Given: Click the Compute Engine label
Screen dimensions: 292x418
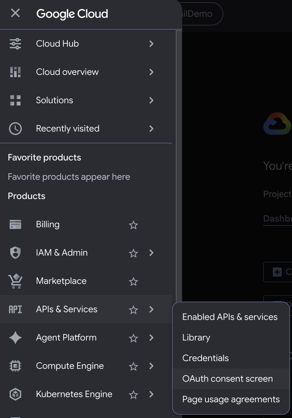Looking at the screenshot, I should (70, 366).
